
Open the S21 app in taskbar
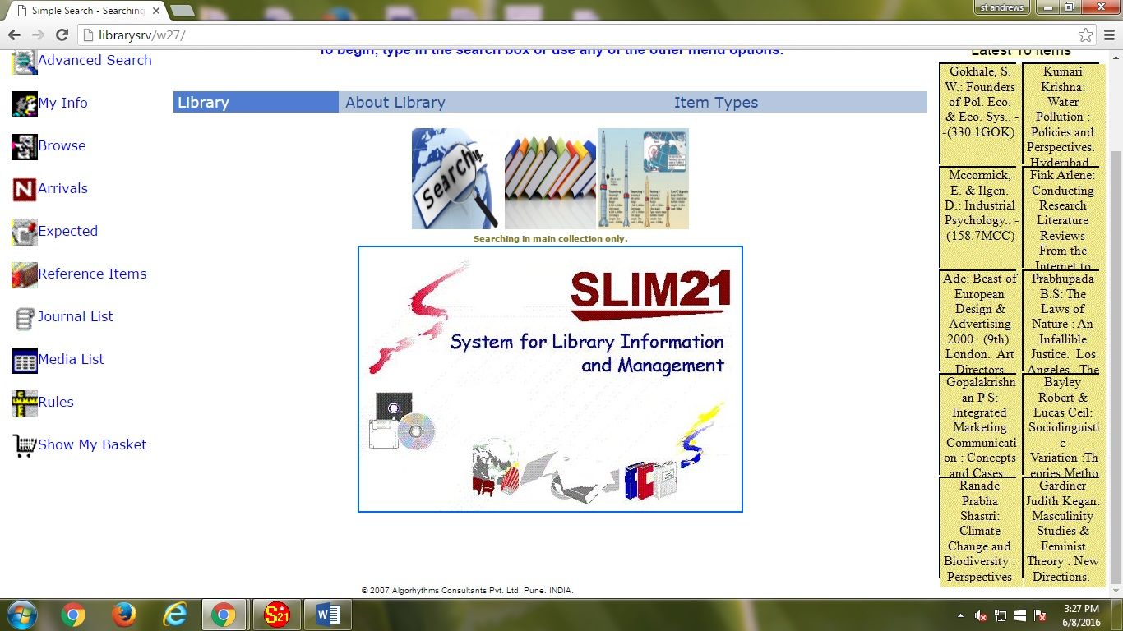[276, 615]
